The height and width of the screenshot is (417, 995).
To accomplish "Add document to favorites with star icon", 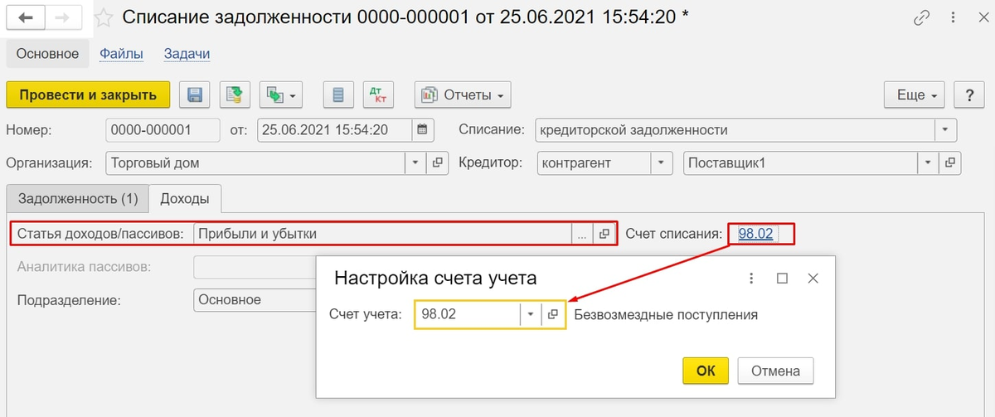I will click(x=104, y=17).
